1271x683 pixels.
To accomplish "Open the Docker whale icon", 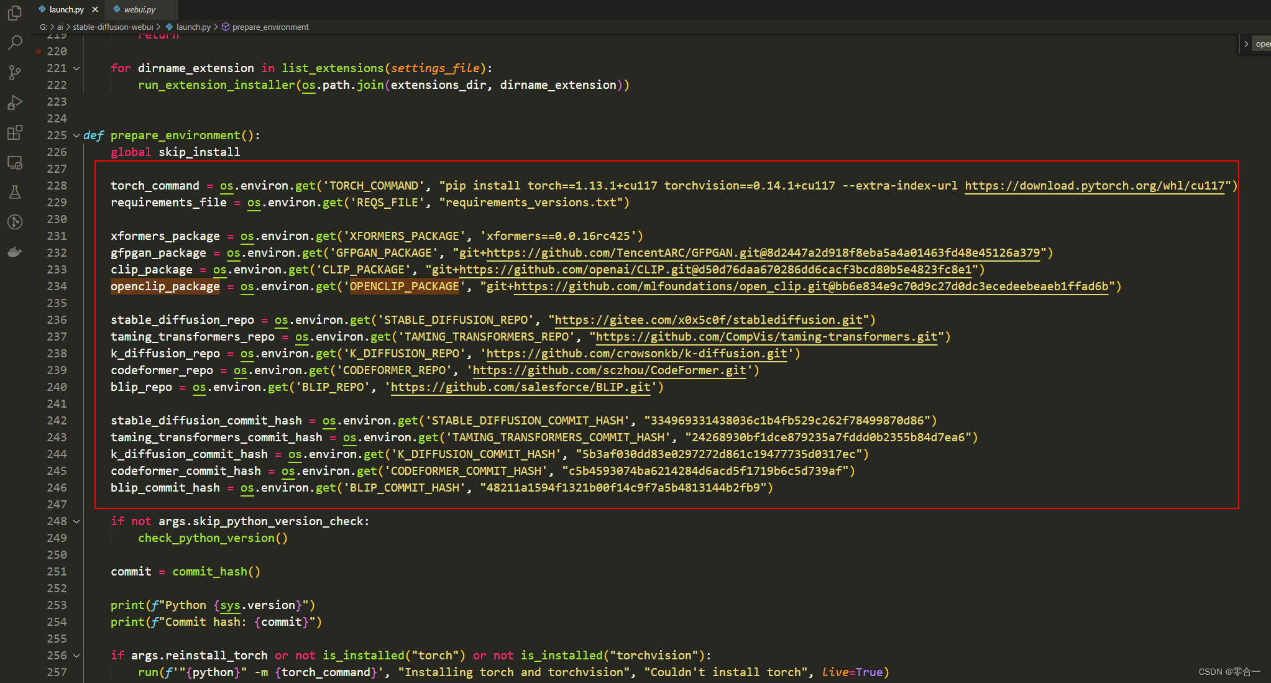I will pyautogui.click(x=15, y=252).
